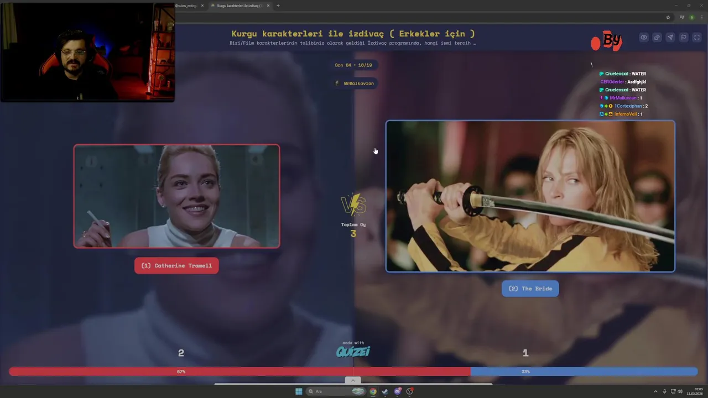The image size is (708, 398).
Task: Toggle the eye visibility icon in quiz header
Action: pyautogui.click(x=643, y=38)
